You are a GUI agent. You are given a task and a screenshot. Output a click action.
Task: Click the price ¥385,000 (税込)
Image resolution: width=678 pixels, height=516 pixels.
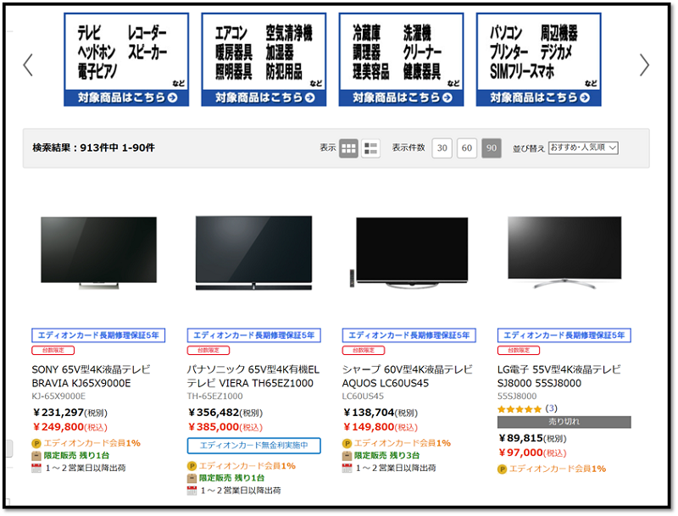point(225,427)
